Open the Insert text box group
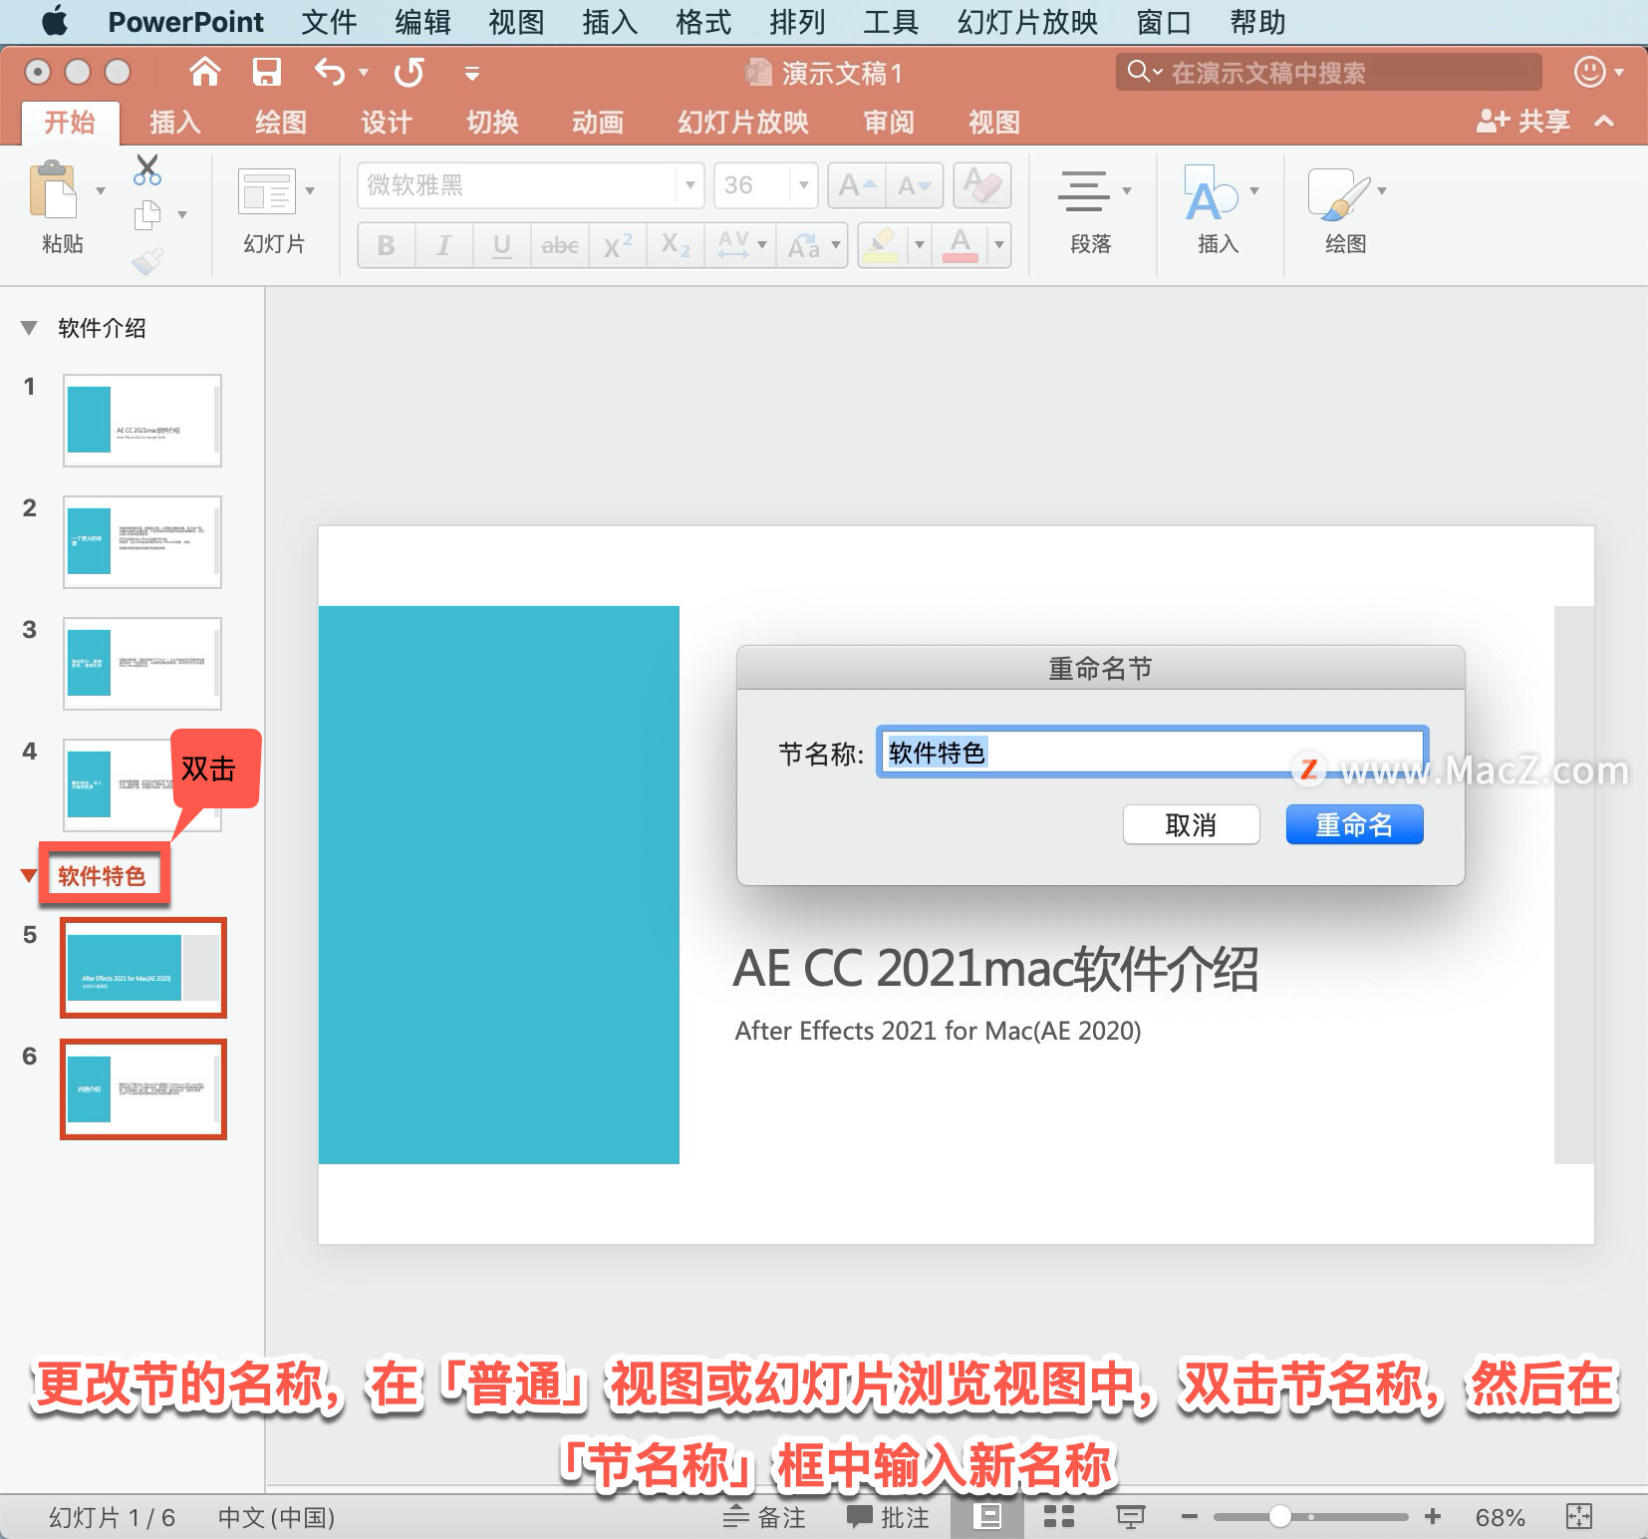1648x1539 pixels. point(1220,211)
